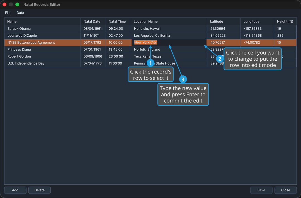Select the Barack Obama name cell
301x198 pixels.
[42, 29]
